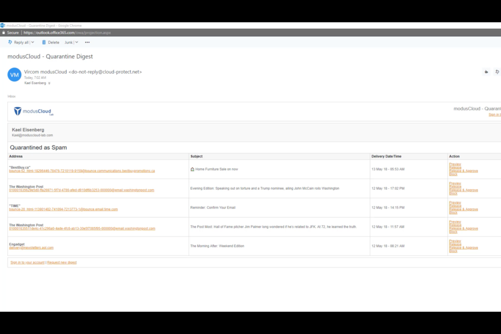Open the three-dot more actions menu

87,42
